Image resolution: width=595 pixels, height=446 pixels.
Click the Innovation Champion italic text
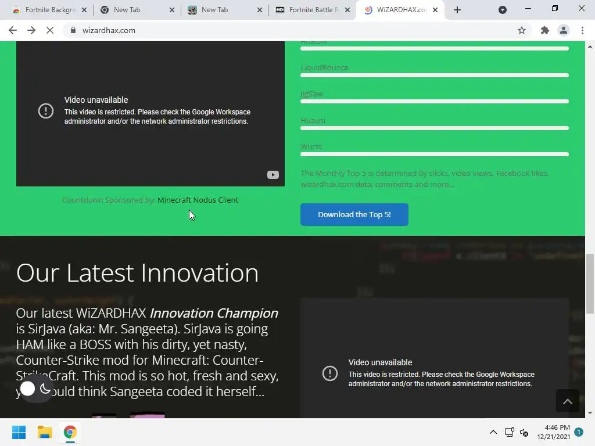coord(214,313)
